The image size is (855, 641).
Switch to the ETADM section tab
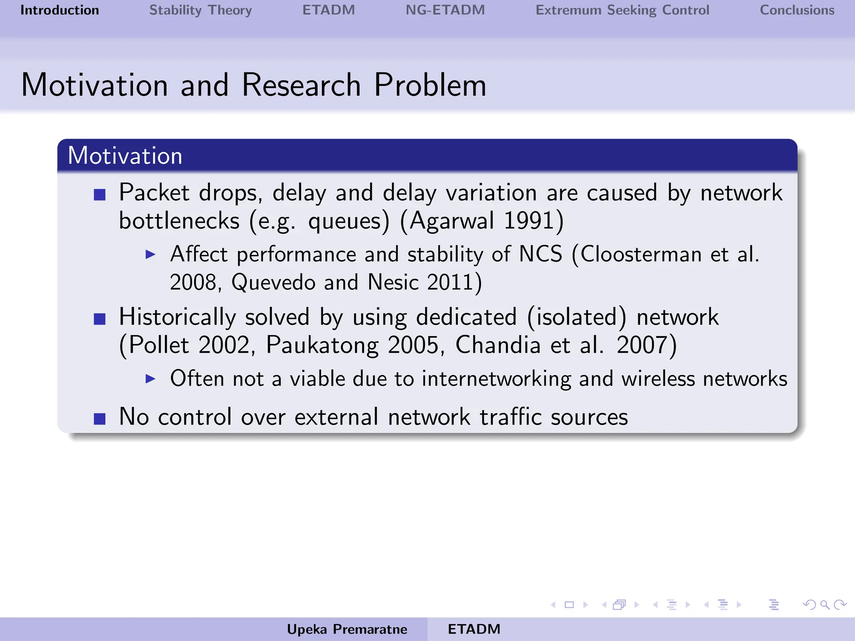[329, 10]
